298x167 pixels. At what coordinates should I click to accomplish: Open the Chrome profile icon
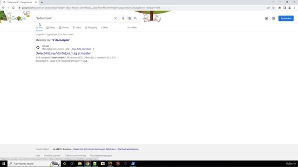290,8
